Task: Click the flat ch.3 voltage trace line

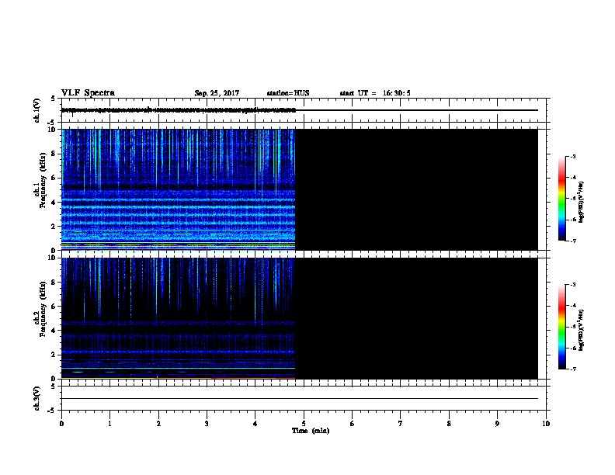Action: 300,399
